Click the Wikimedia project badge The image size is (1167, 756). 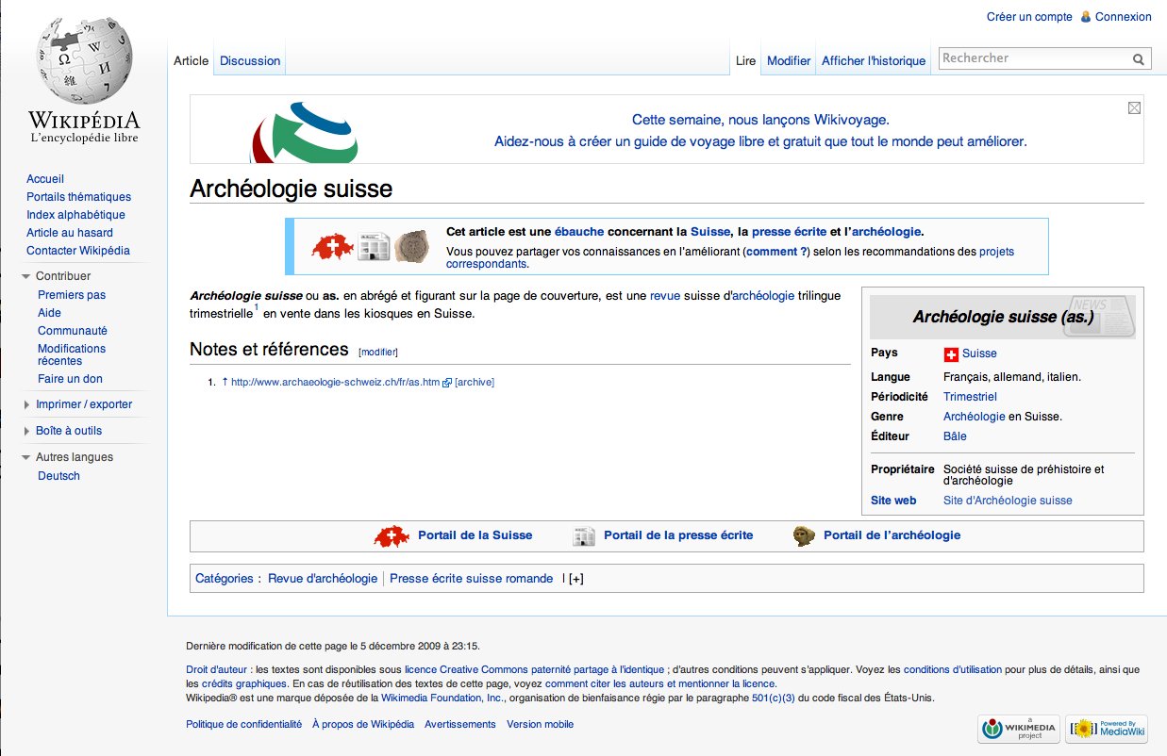[x=1017, y=729]
